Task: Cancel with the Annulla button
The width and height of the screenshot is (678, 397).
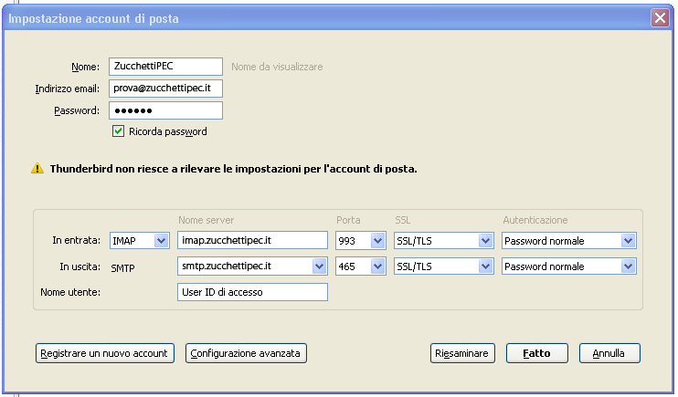Action: (x=609, y=353)
